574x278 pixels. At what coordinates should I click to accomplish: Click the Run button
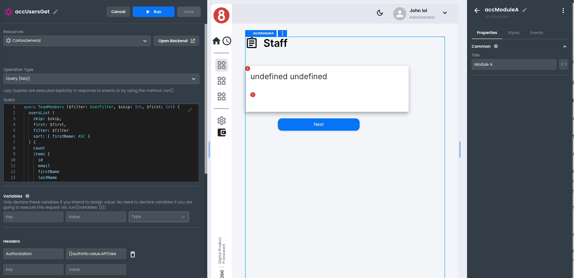pyautogui.click(x=154, y=12)
